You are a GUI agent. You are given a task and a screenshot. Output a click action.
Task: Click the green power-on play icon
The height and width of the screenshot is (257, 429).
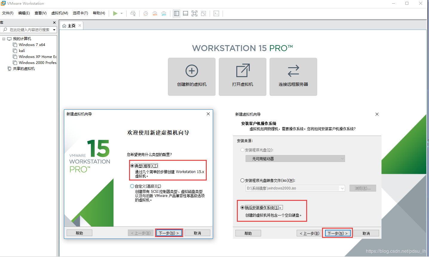point(115,13)
